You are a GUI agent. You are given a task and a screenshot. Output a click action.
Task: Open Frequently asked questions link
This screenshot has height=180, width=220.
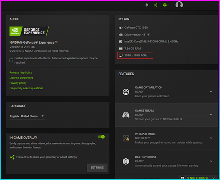(26, 88)
